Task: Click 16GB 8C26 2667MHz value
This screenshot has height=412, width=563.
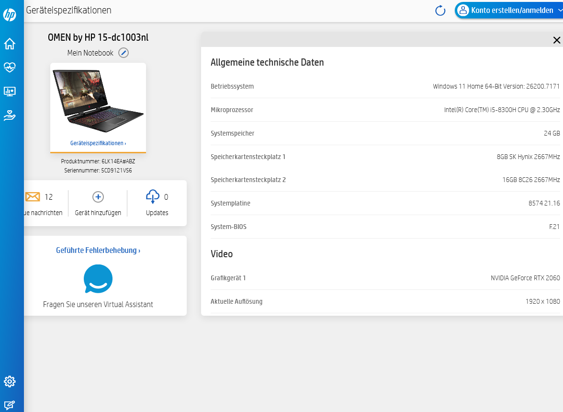Action: (x=531, y=180)
